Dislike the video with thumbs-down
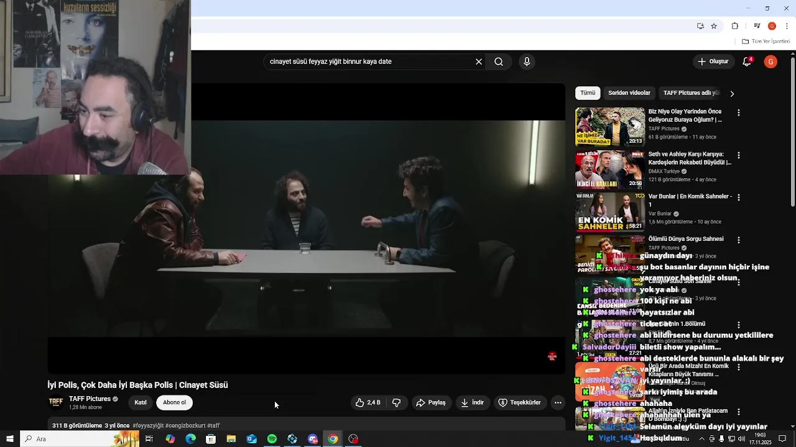 [396, 403]
